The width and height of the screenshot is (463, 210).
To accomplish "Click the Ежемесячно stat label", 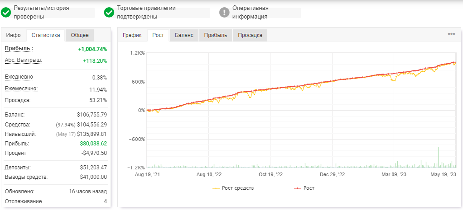I will tap(21, 89).
